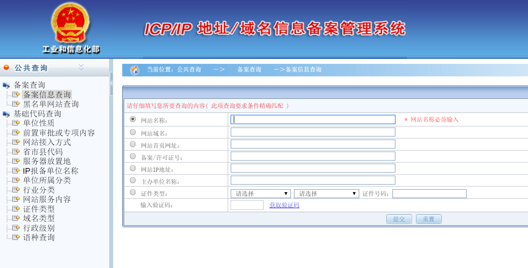Focus the 主办单位名称 text field
Image resolution: width=528 pixels, height=268 pixels.
pos(313,180)
